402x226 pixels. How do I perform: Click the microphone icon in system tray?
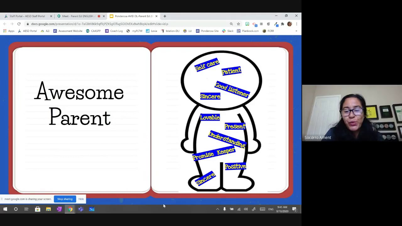pos(224,209)
